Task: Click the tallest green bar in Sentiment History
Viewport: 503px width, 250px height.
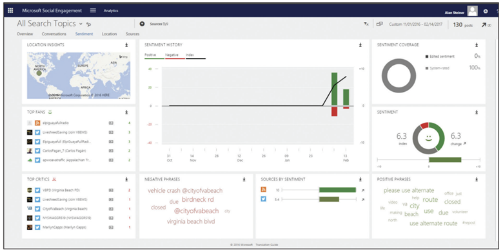Action: coord(334,89)
